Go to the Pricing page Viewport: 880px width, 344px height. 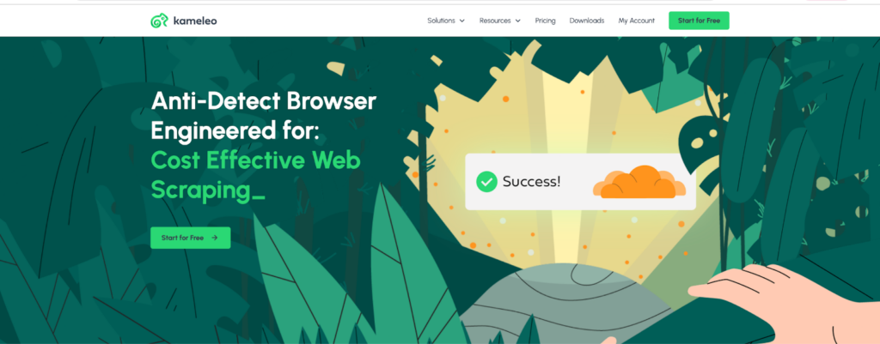point(545,21)
